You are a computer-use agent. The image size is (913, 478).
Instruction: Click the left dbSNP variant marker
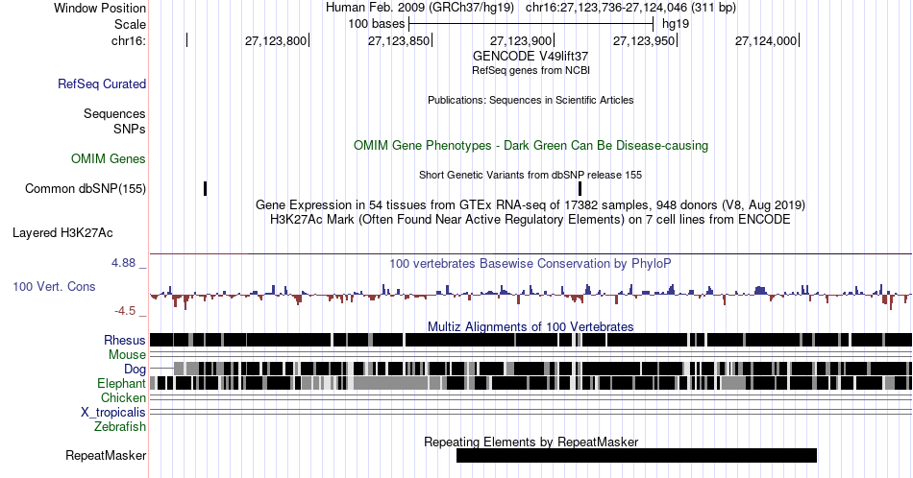click(205, 188)
